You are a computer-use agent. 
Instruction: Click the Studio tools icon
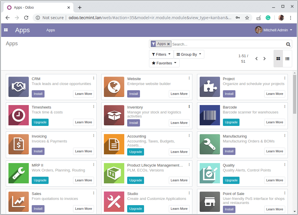click(114, 202)
